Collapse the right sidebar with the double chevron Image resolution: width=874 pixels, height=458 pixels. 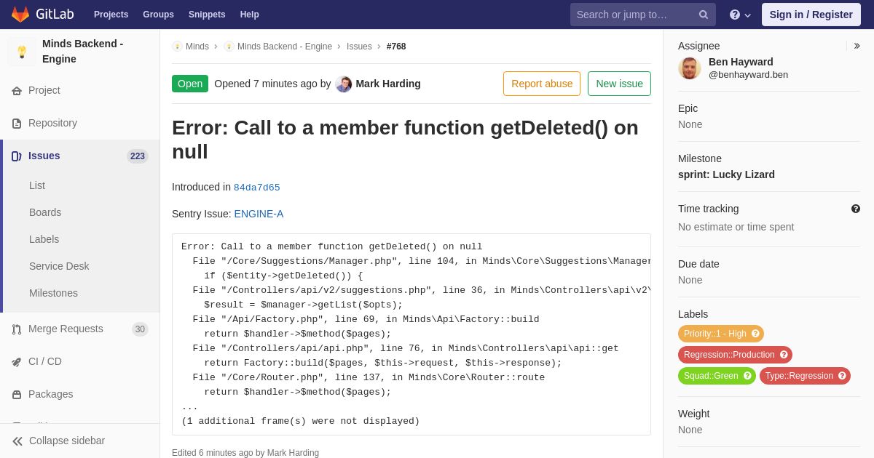point(857,46)
